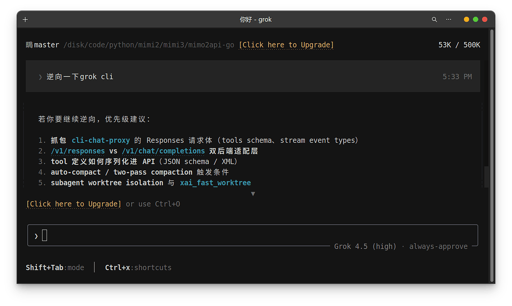The width and height of the screenshot is (512, 306).
Task: Click the '双后端适配层' text
Action: pyautogui.click(x=233, y=151)
